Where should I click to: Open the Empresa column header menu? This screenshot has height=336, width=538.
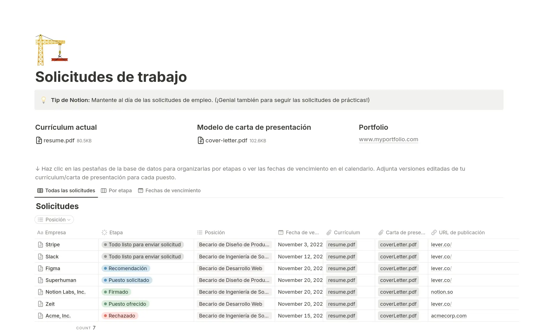point(55,233)
